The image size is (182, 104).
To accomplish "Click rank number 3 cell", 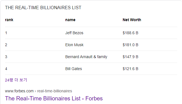I will [6, 57].
